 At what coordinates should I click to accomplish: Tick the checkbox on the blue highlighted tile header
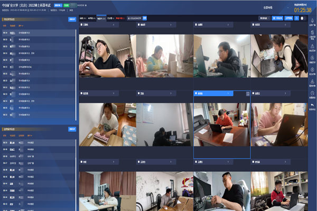click(x=197, y=93)
